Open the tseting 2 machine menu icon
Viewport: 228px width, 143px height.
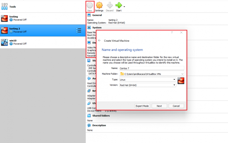pyautogui.click(x=78, y=30)
